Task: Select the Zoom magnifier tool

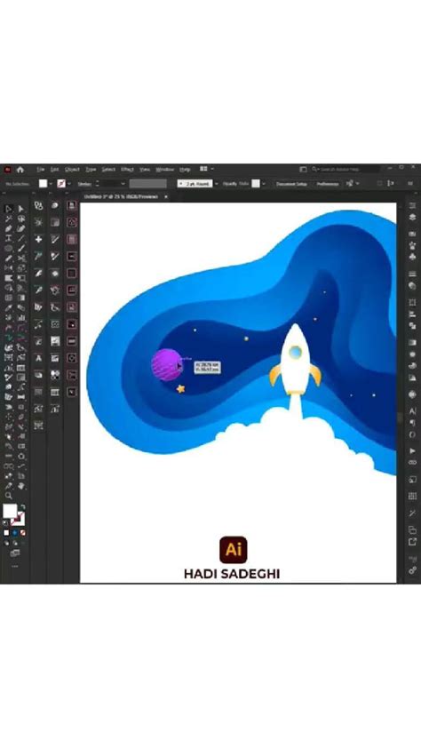Action: 8,496
